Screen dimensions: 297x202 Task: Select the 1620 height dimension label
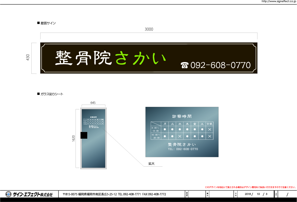tap(73, 138)
